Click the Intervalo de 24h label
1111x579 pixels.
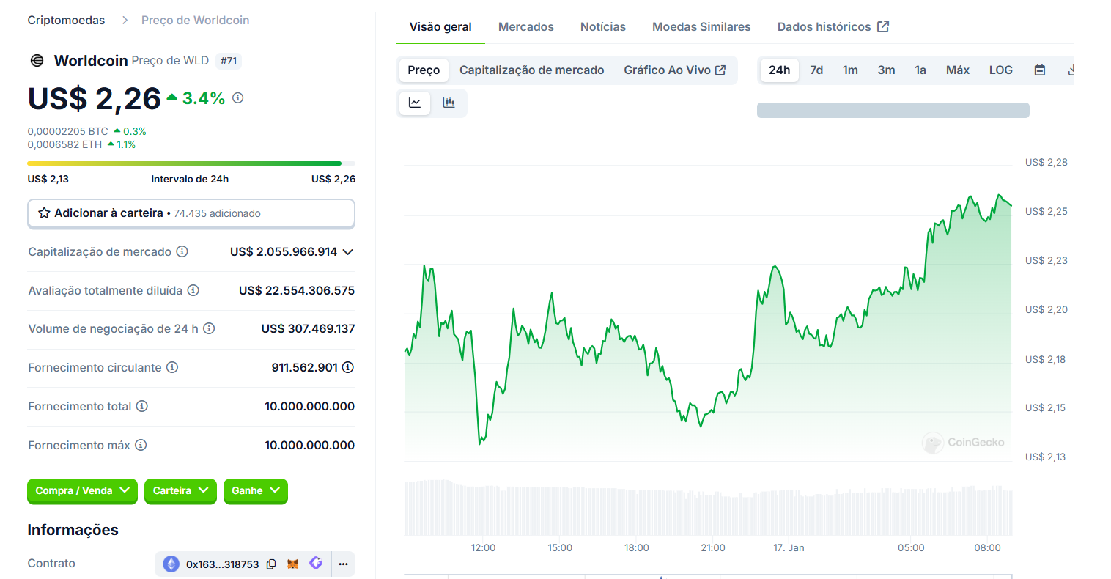point(190,179)
